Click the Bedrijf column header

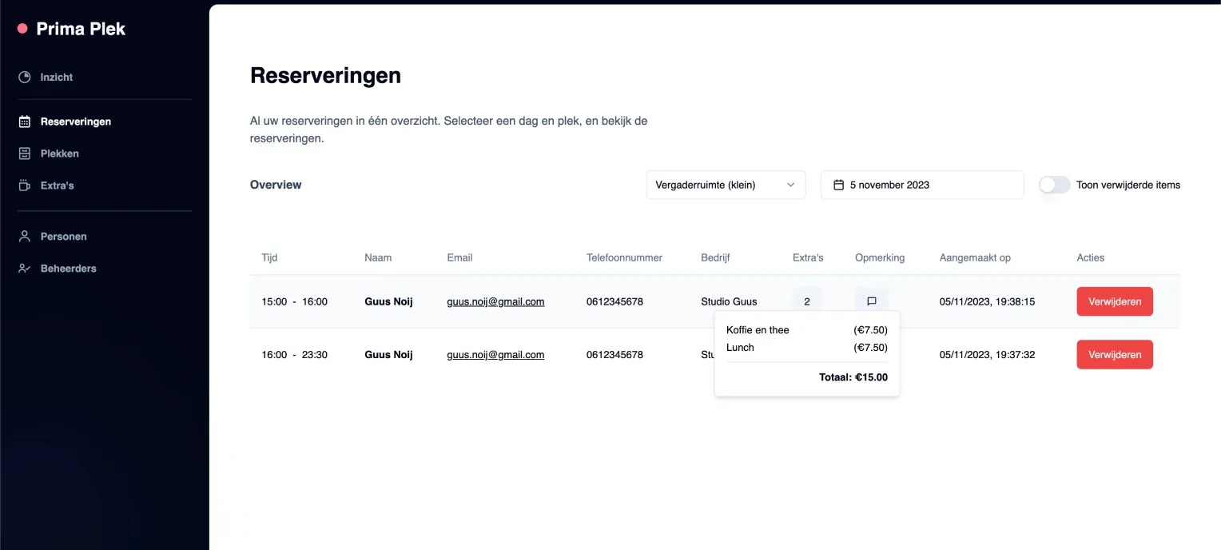coord(715,257)
